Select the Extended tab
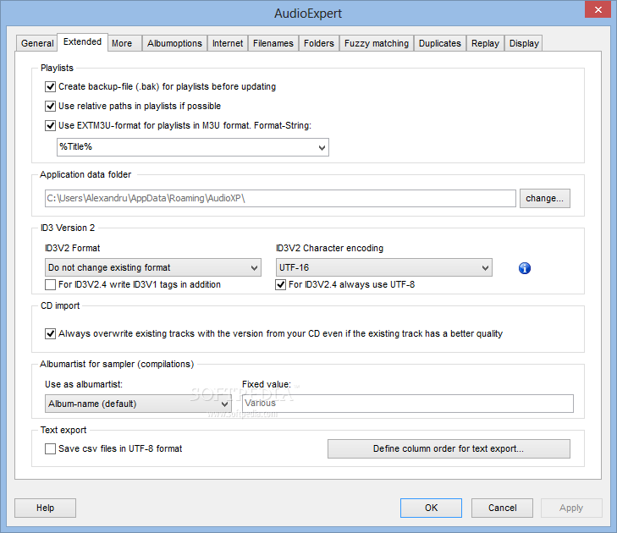The height and width of the screenshot is (533, 617). pos(82,42)
